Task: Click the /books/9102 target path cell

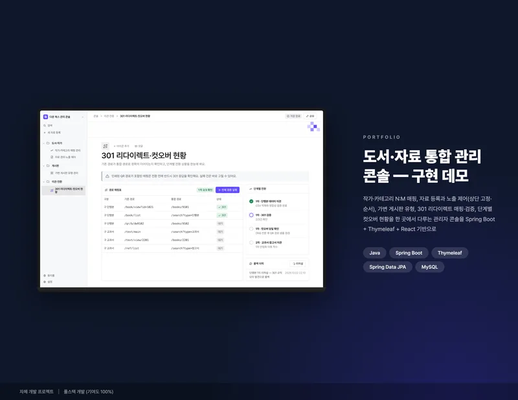Action: point(180,224)
